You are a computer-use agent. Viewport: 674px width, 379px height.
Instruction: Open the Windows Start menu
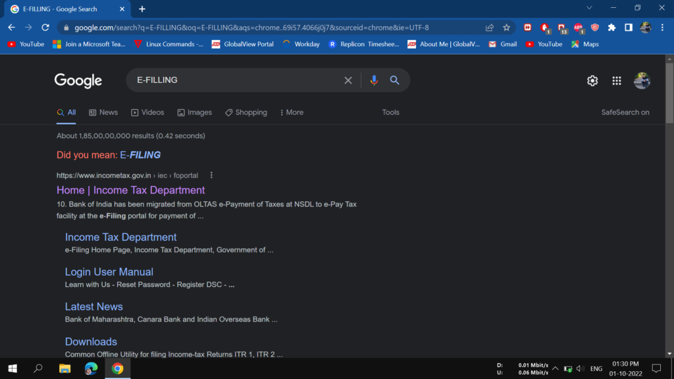click(13, 368)
